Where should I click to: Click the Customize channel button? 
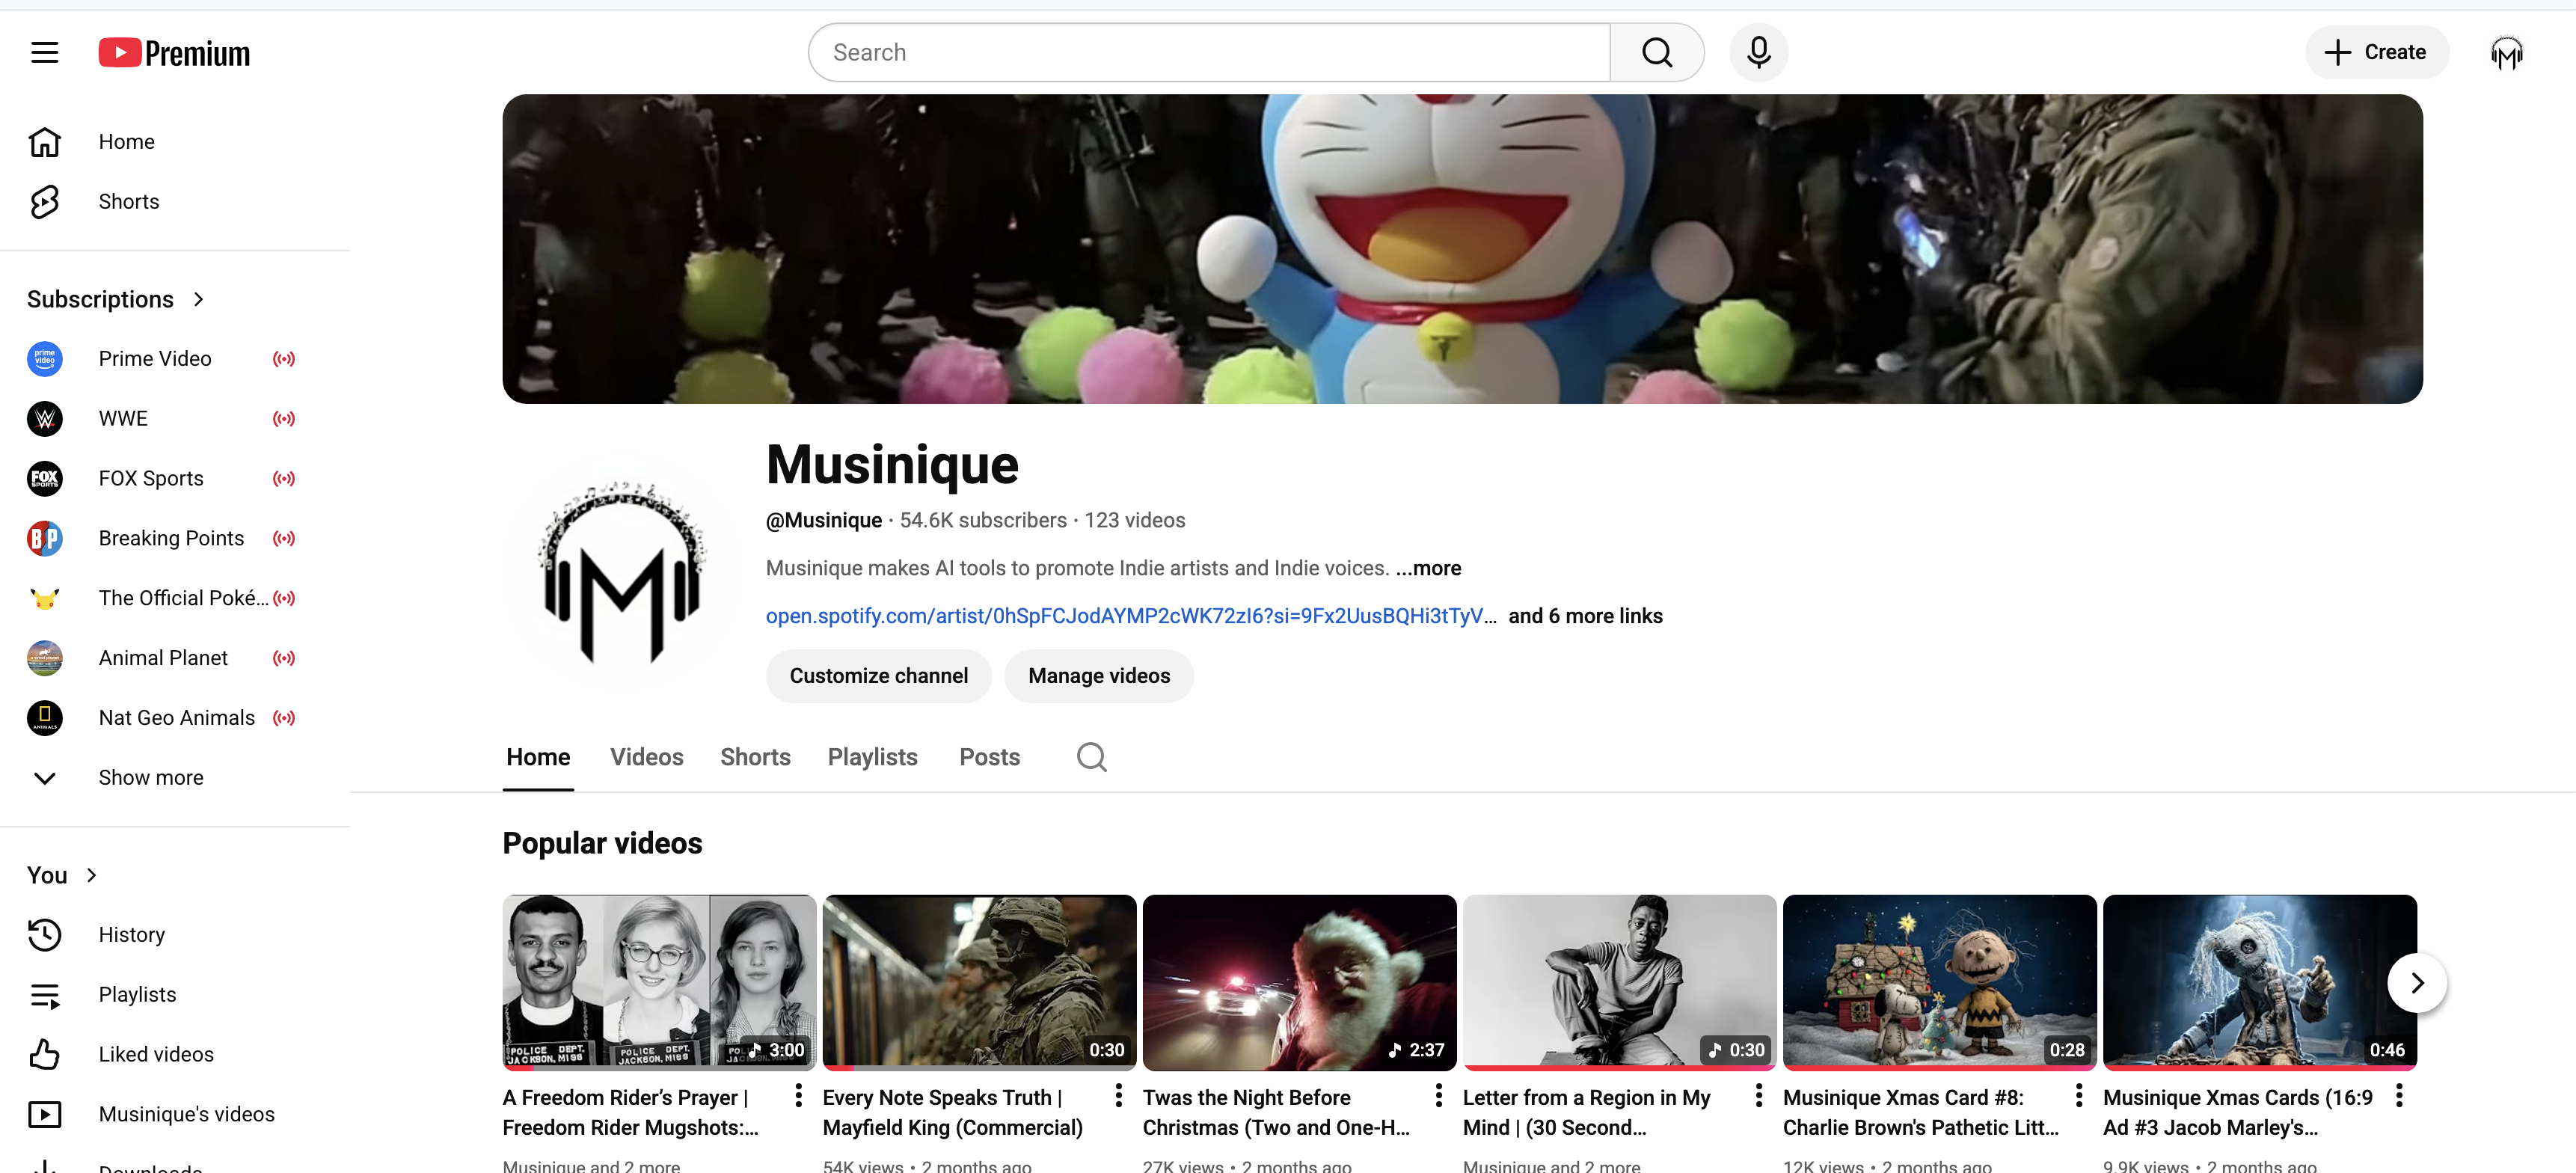pyautogui.click(x=878, y=676)
